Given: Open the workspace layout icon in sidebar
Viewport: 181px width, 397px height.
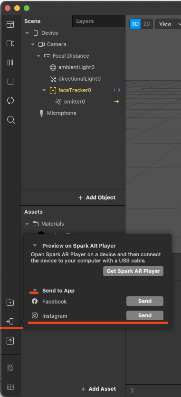Looking at the screenshot, I should pyautogui.click(x=10, y=24).
